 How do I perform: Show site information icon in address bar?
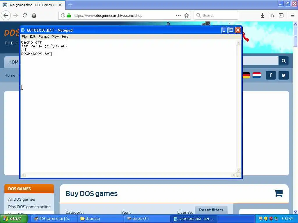click(63, 16)
